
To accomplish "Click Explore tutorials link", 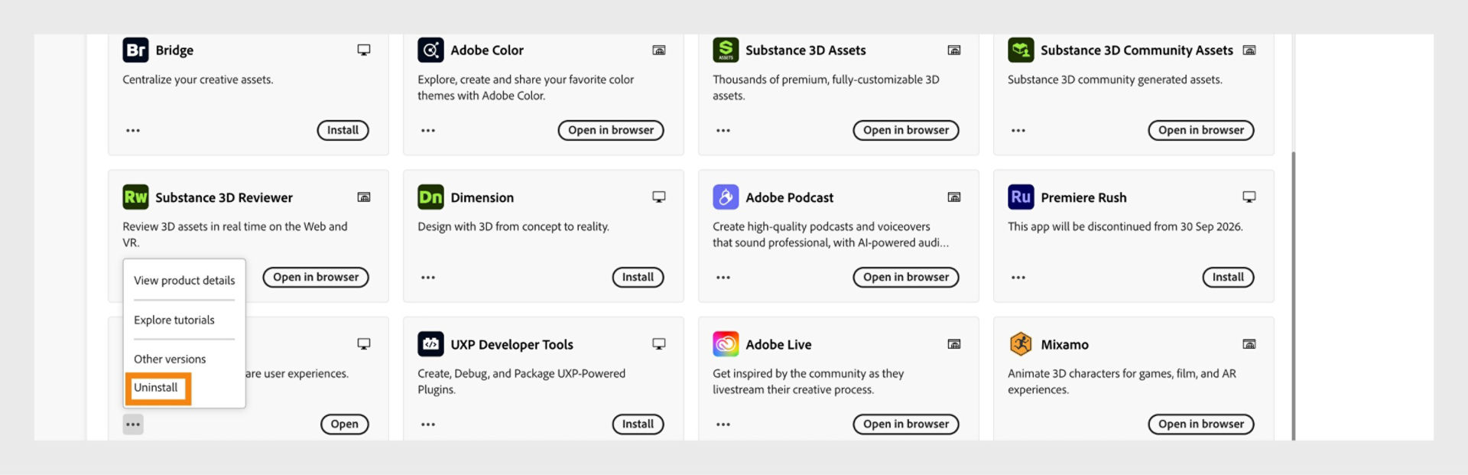I will [174, 320].
